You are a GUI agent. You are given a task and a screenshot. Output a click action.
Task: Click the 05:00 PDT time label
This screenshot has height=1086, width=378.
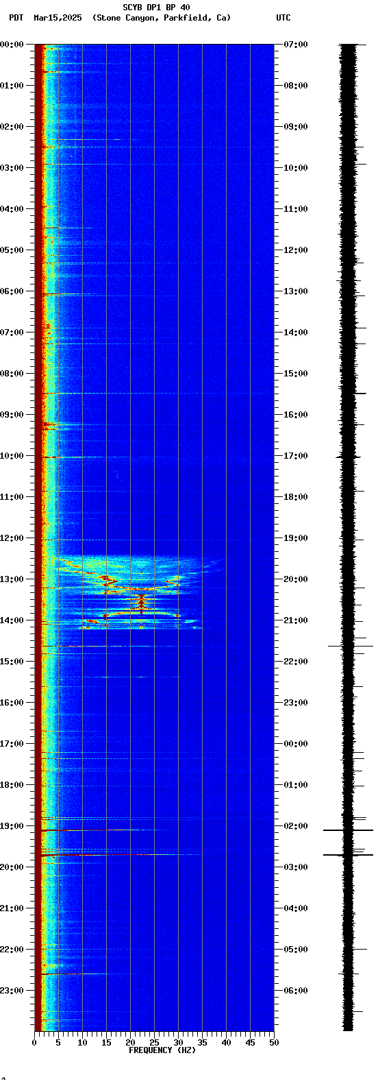pyautogui.click(x=12, y=250)
